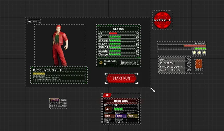Viewport: 224px width, 131px height.
Task: Select the REDFORD name banner
Action: click(x=121, y=101)
